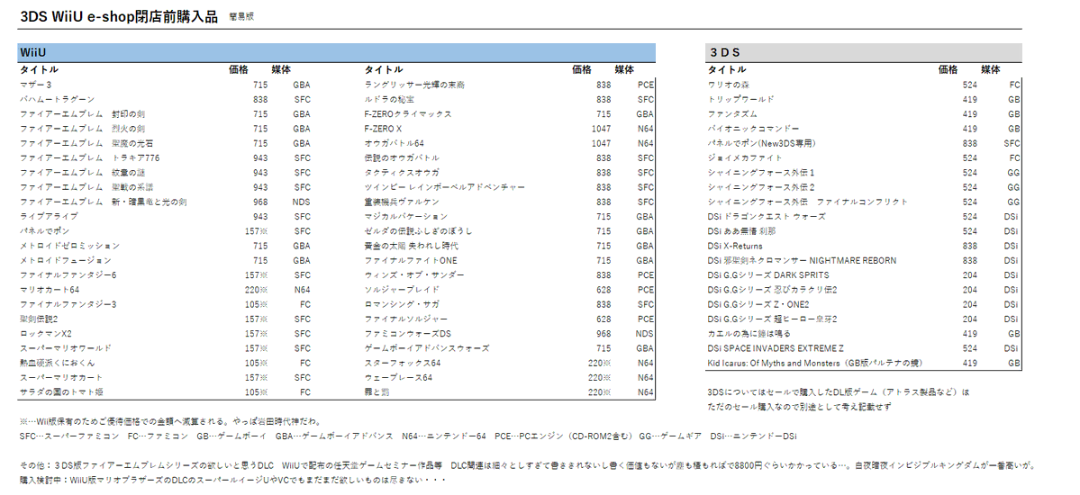This screenshot has width=1080, height=495.
Task: Select メトロイドゼロミッション
Action: [69, 246]
